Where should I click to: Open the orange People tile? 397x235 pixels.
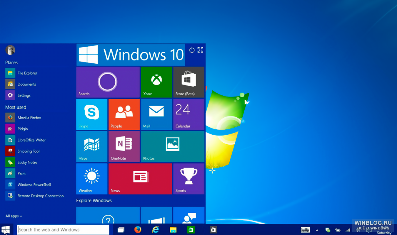point(124,114)
